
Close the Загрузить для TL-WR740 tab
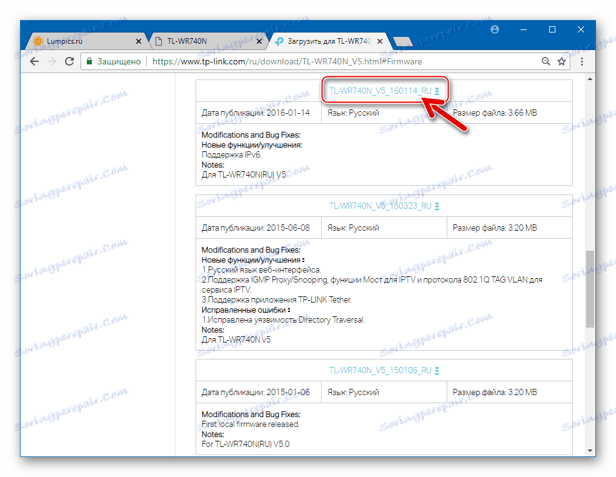pos(380,41)
